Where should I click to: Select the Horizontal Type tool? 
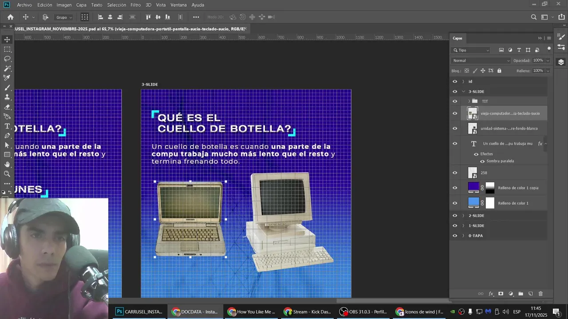[x=7, y=126]
